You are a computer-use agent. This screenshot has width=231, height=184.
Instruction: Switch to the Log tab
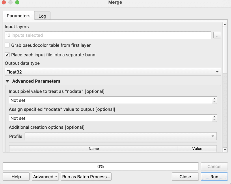coord(42,16)
